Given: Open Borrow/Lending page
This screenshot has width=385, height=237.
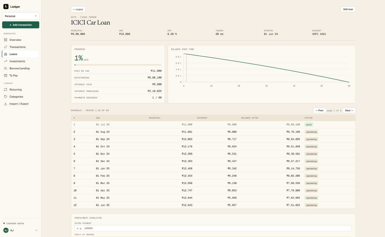Looking at the screenshot, I should pyautogui.click(x=21, y=68).
